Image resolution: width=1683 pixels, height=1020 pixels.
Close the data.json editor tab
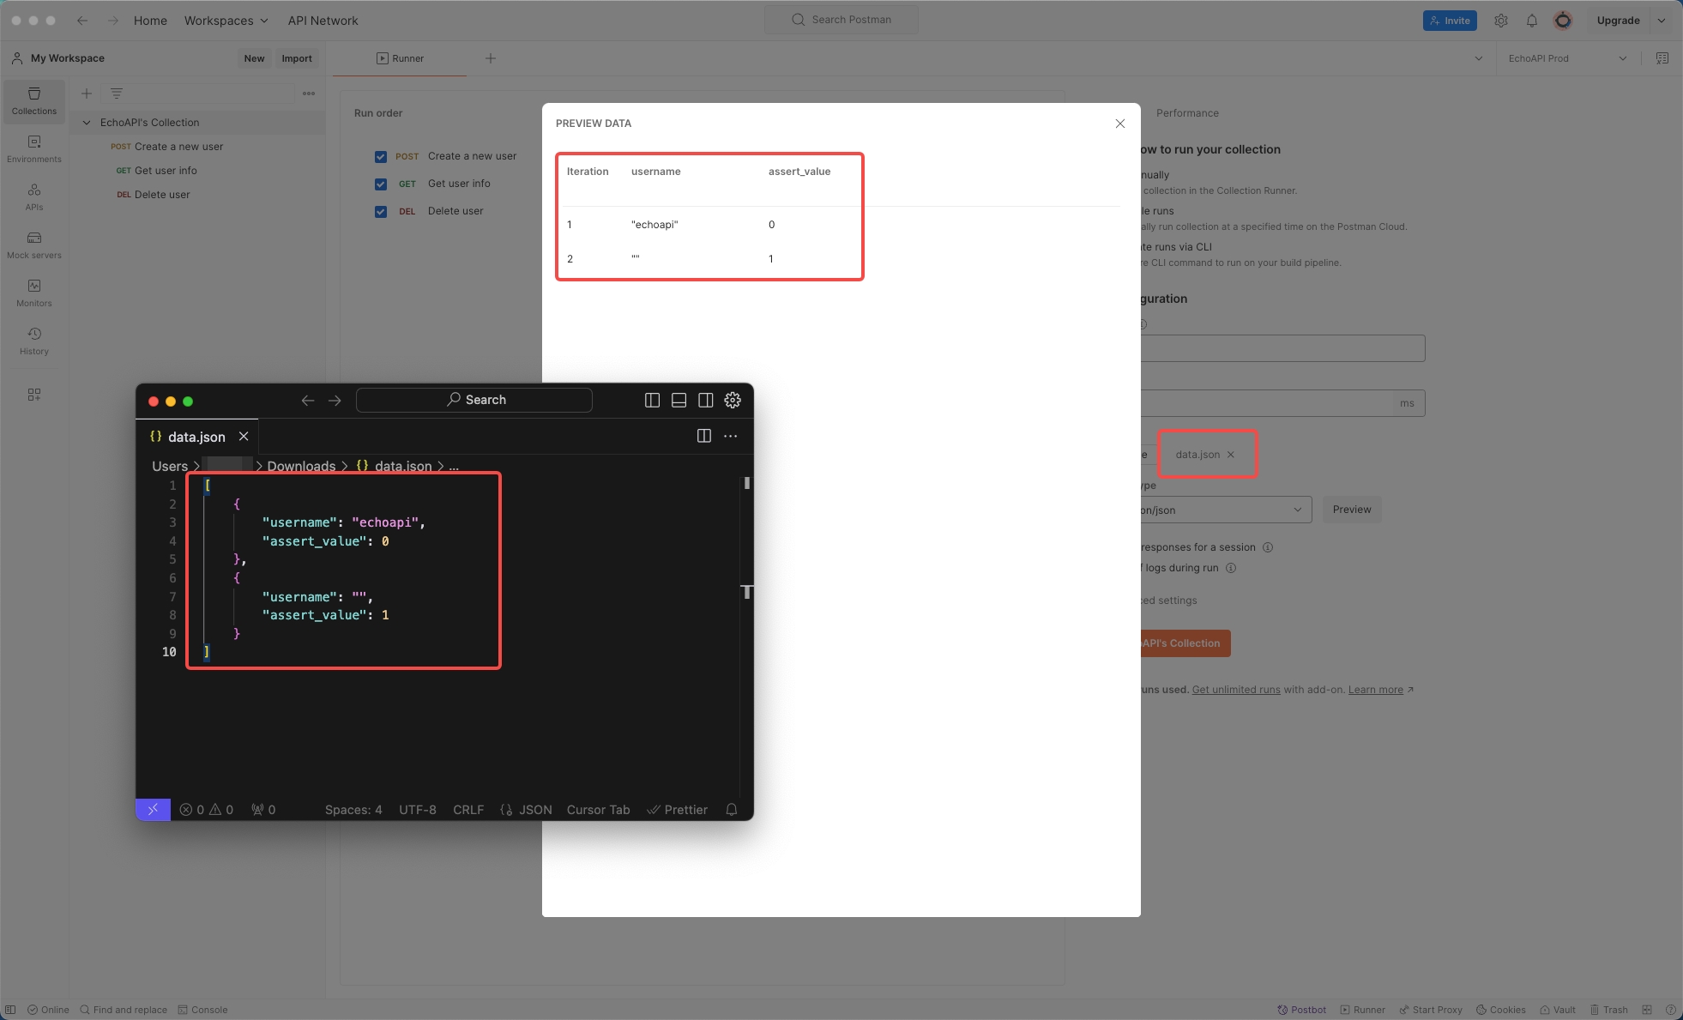pos(244,437)
